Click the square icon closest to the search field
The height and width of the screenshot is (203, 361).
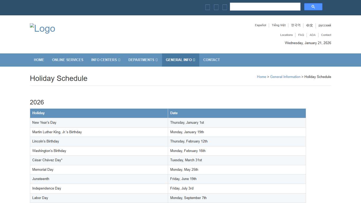[x=225, y=7]
